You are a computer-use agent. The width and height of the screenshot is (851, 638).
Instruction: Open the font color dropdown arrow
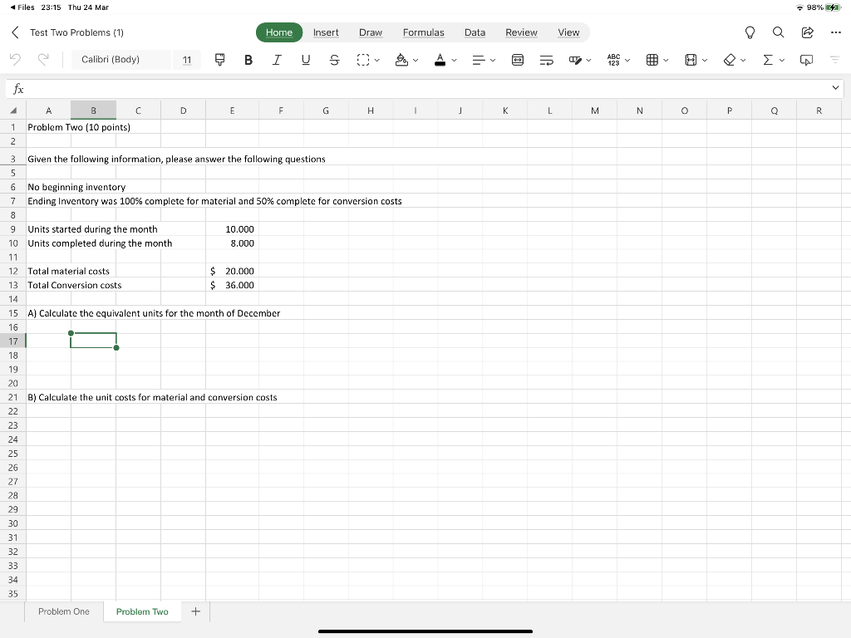455,60
